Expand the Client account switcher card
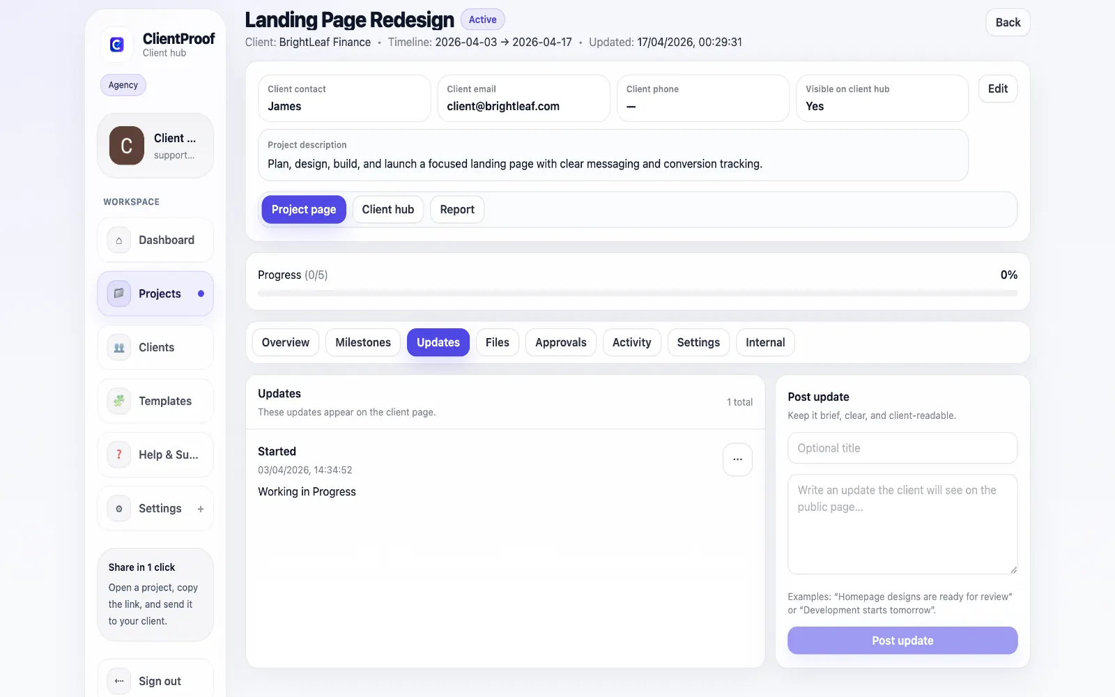The width and height of the screenshot is (1115, 697). (x=155, y=146)
